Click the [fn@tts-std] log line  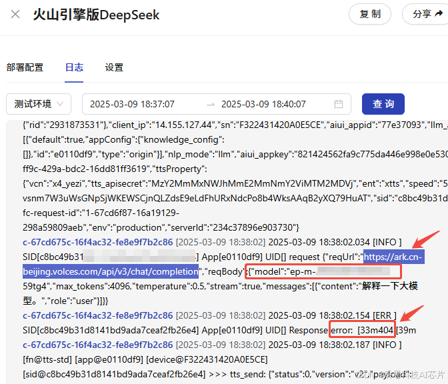click(145, 359)
